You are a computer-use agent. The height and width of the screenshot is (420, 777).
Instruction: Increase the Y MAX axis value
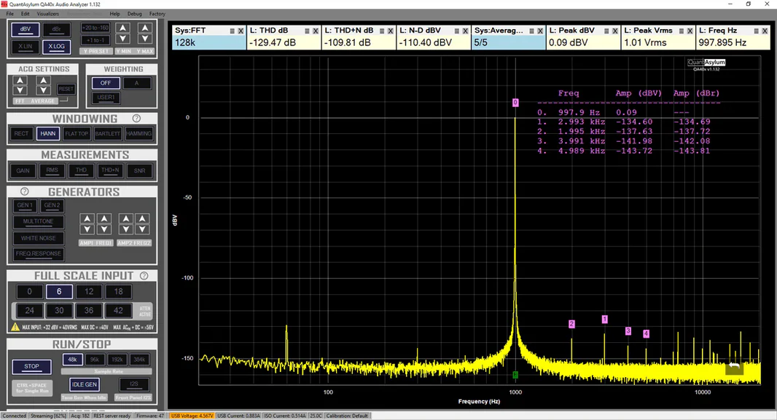pyautogui.click(x=144, y=28)
